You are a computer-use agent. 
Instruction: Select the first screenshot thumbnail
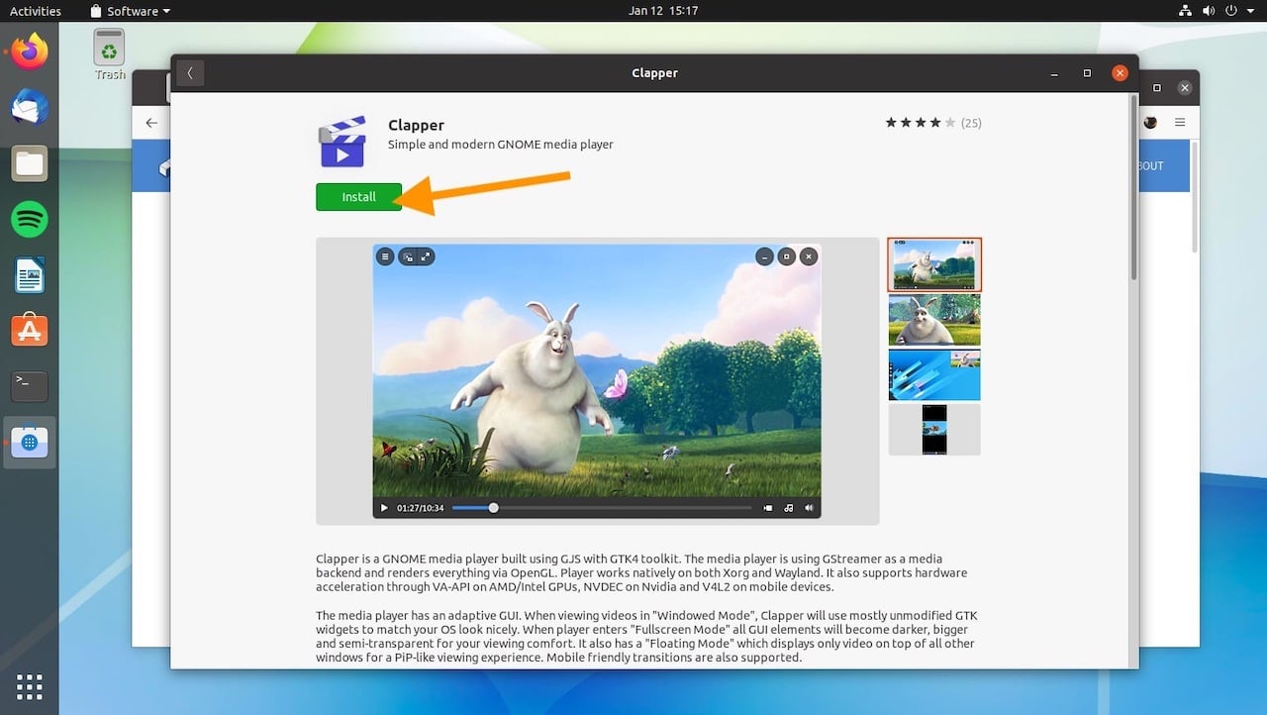tap(934, 264)
